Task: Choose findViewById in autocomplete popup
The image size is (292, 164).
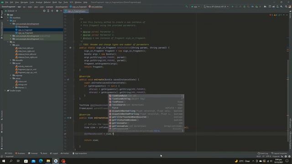Action: point(146,96)
